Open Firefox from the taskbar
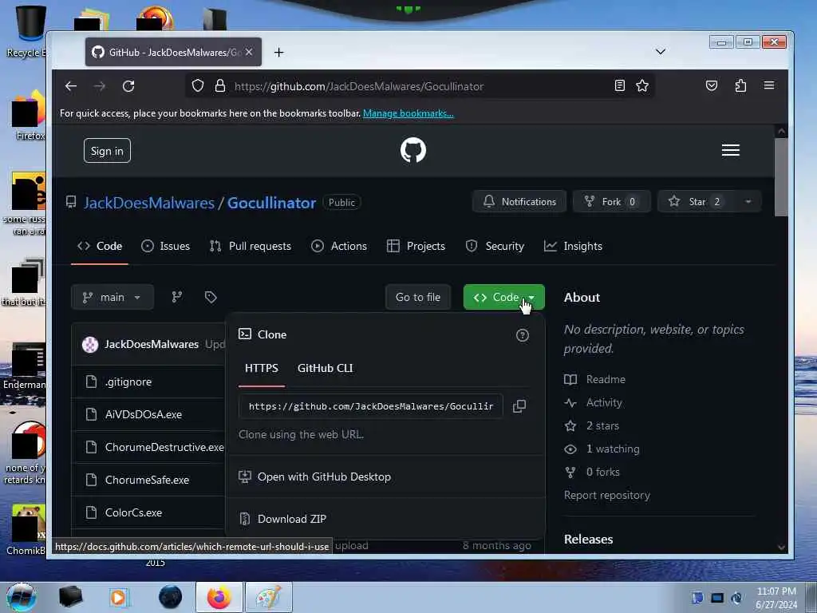The height and width of the screenshot is (613, 817). (x=219, y=597)
